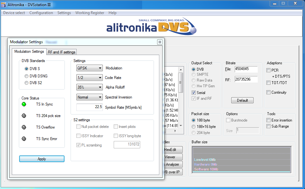This screenshot has width=305, height=189.
Task: Click the TS Sync Error status LED
Action: click(24, 139)
